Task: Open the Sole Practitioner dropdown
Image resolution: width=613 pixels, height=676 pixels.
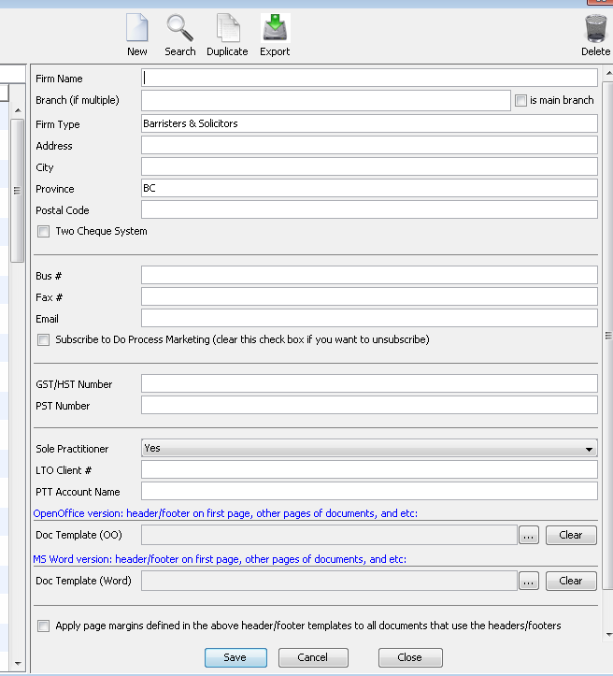Action: [369, 449]
